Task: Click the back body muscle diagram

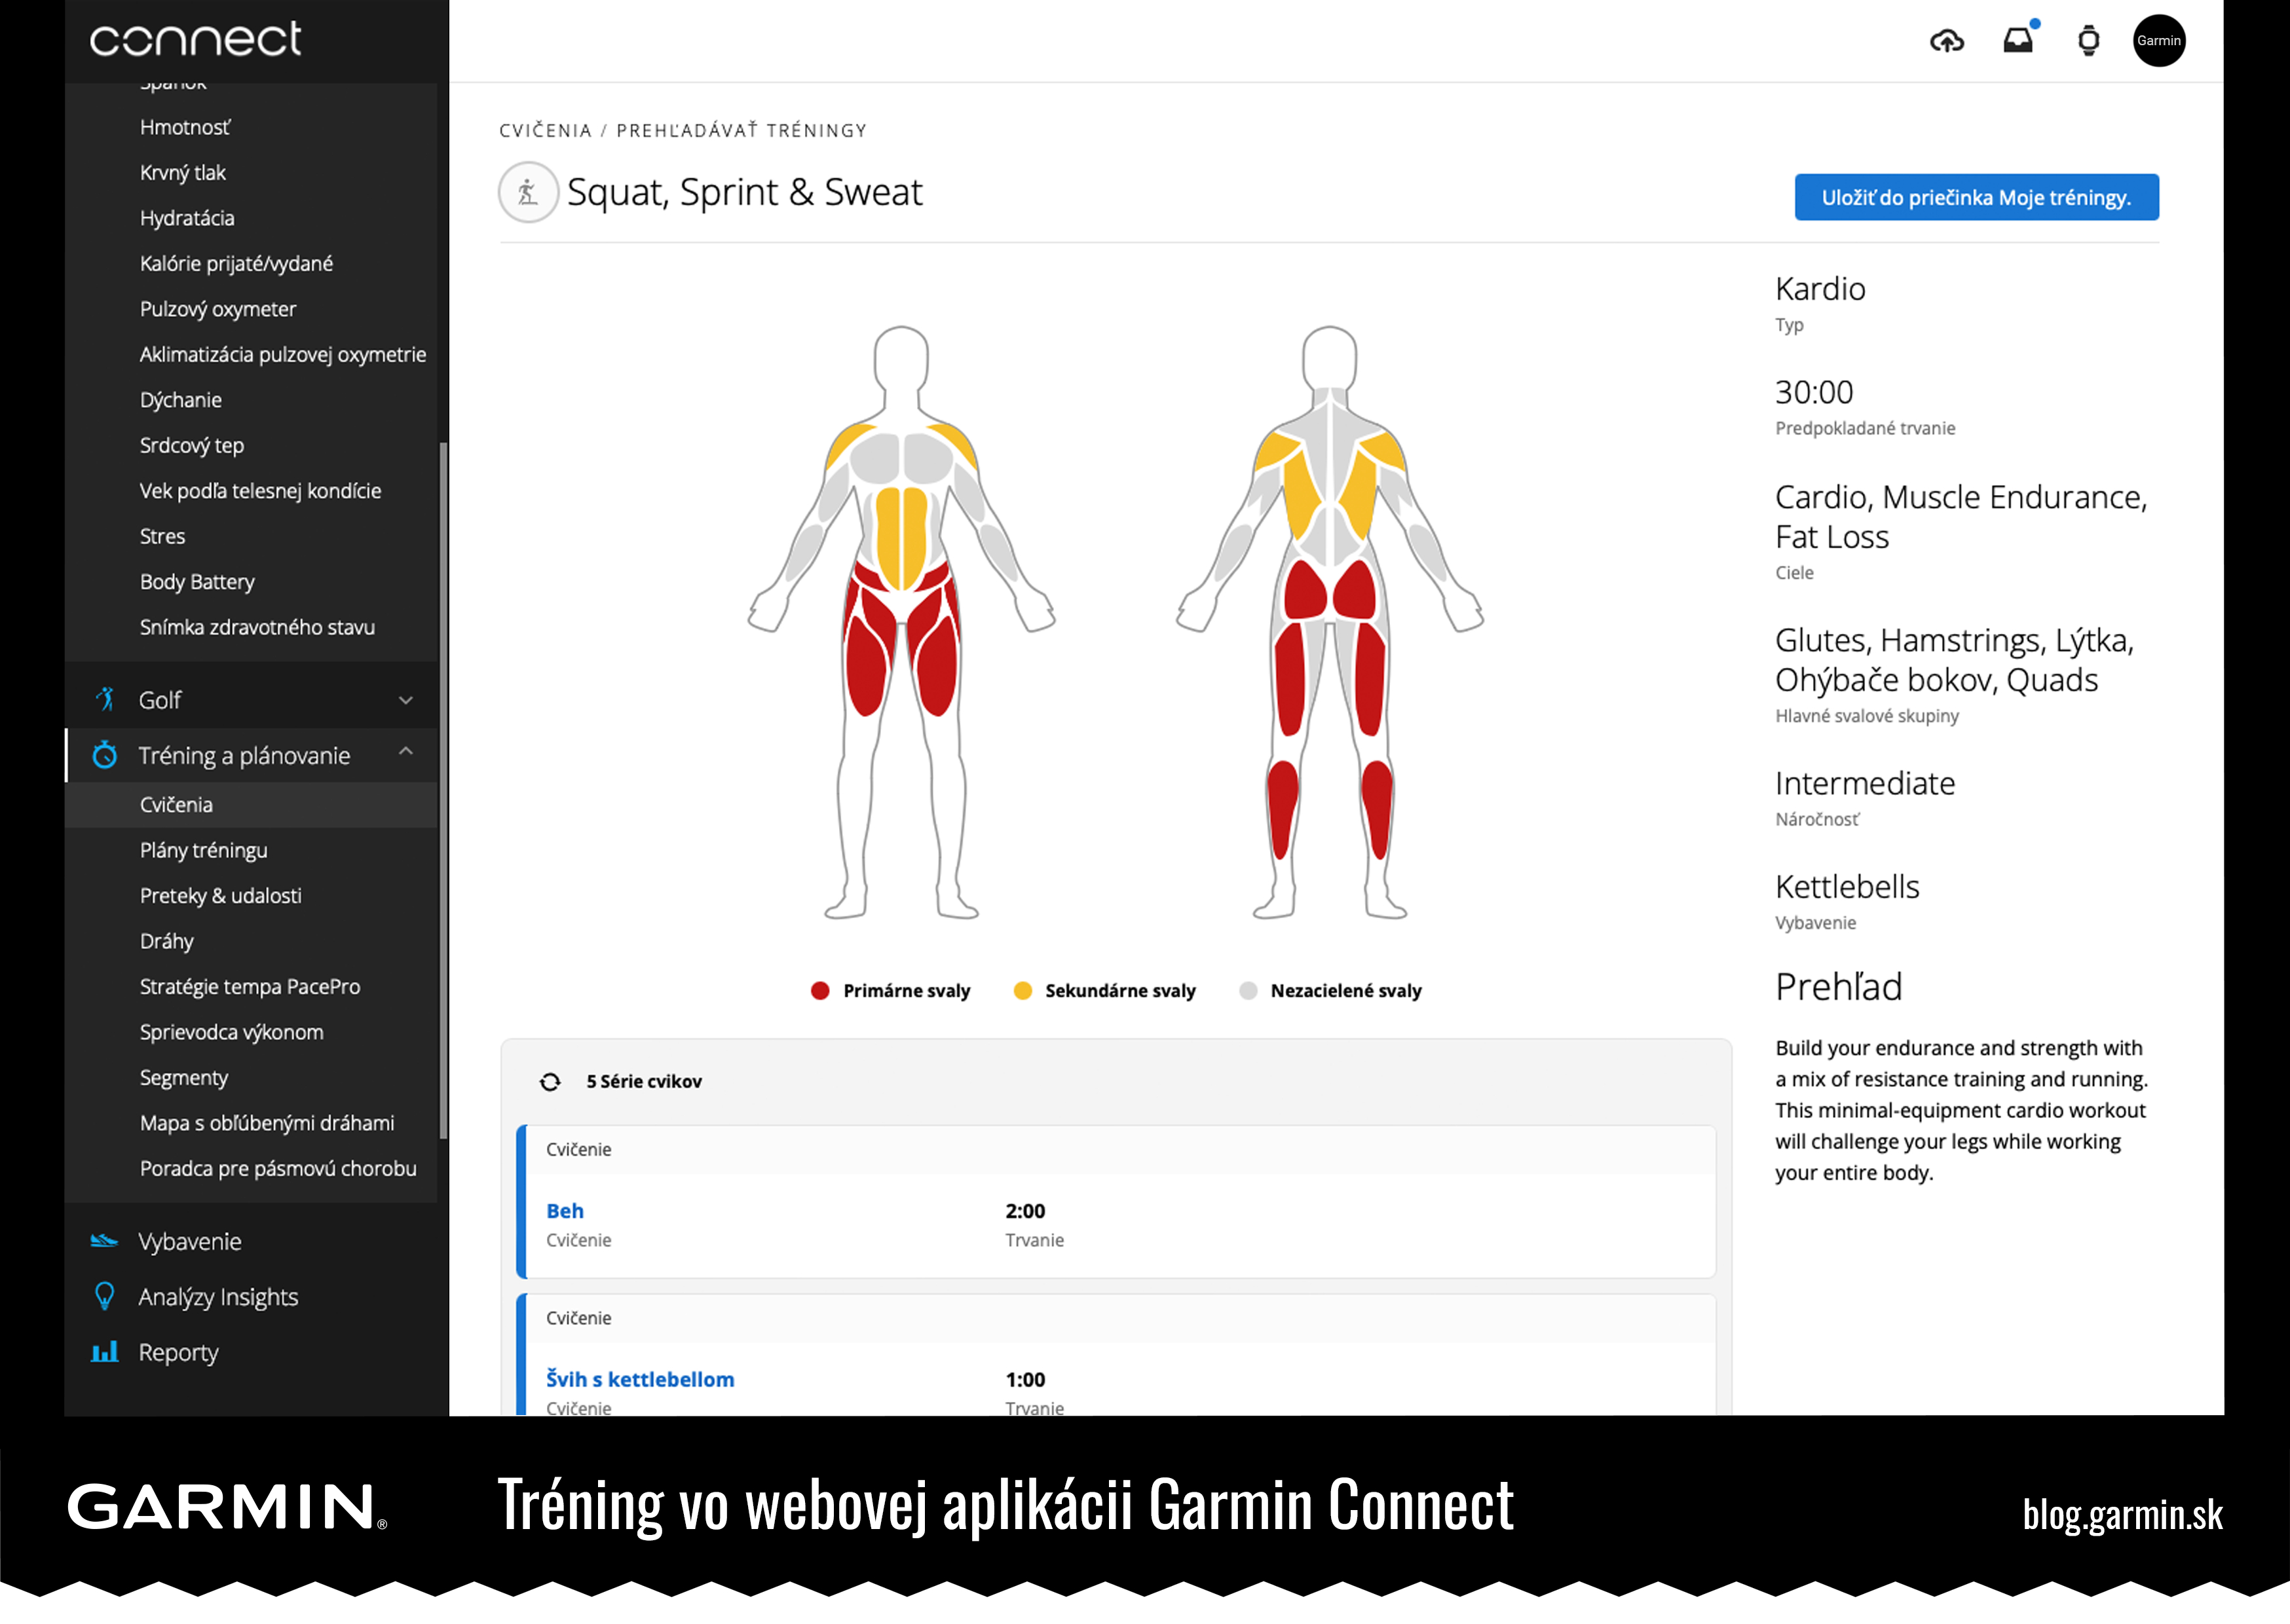Action: pyautogui.click(x=1329, y=622)
